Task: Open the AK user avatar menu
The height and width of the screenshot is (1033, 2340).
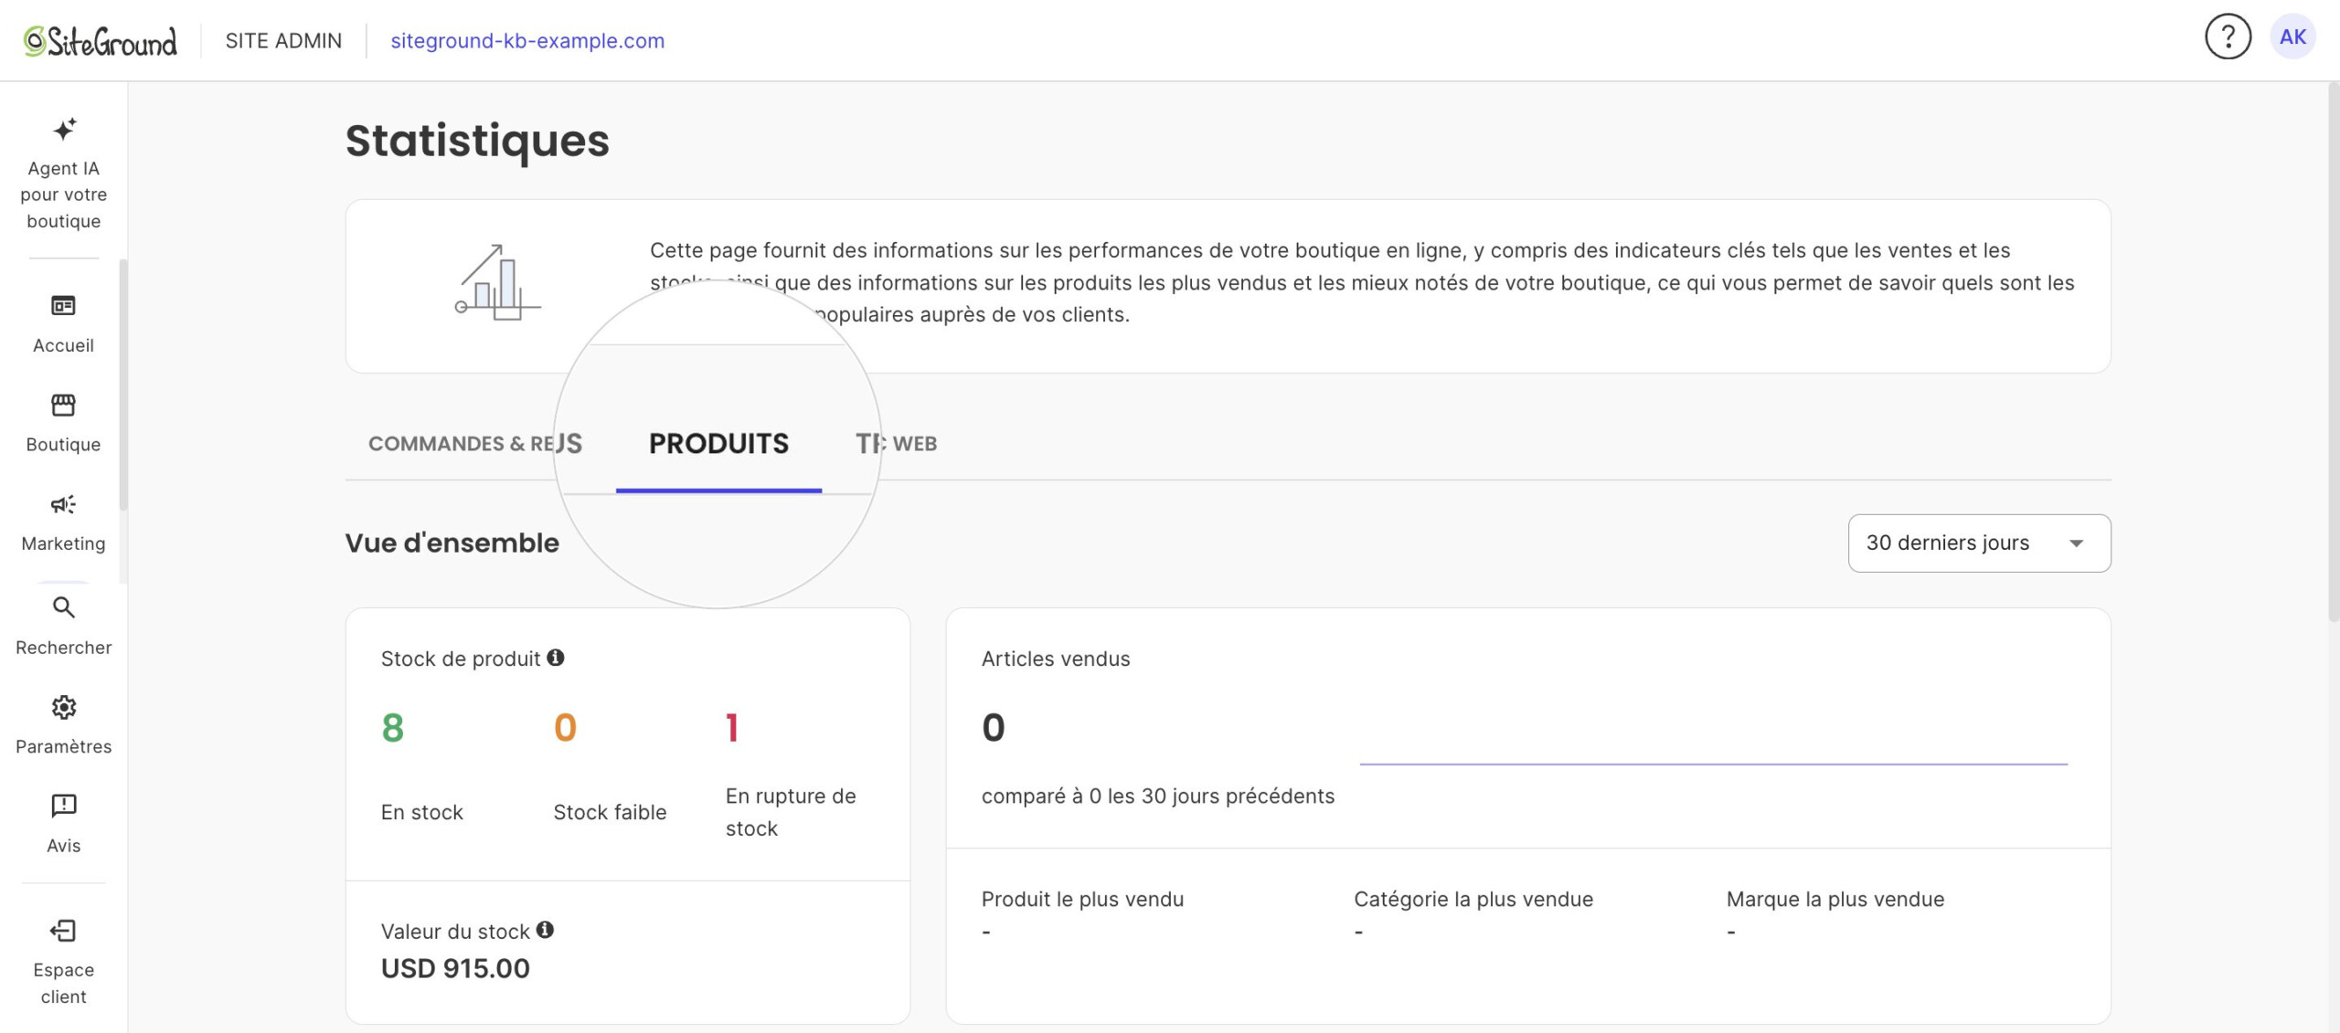Action: coord(2292,37)
